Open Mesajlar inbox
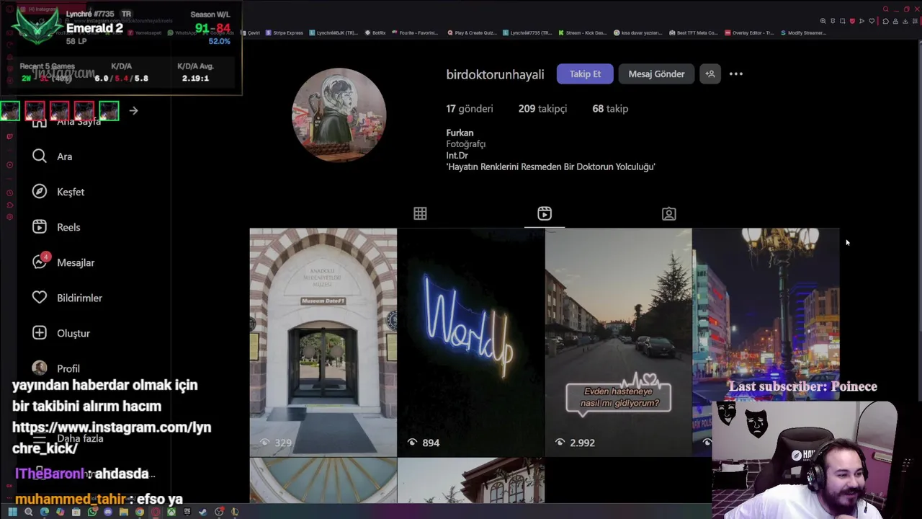The width and height of the screenshot is (922, 519). click(63, 262)
